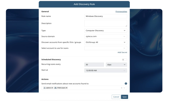Open the OU/Group: All dropdown
The image size is (169, 103).
point(106,42)
